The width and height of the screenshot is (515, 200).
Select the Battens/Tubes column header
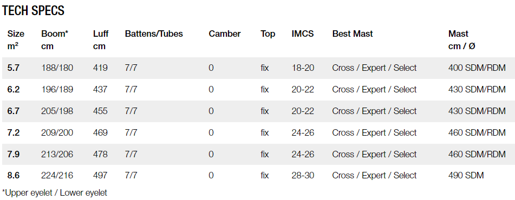(154, 34)
